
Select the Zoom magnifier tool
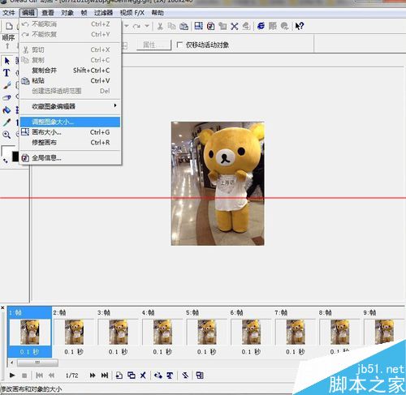[6, 135]
